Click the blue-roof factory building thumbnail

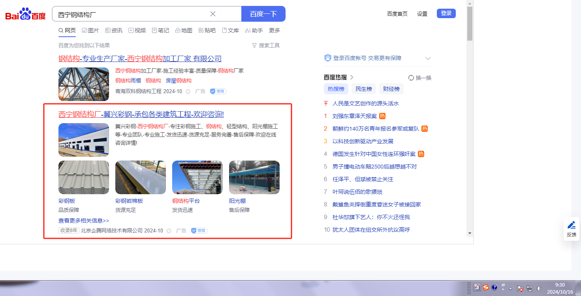click(x=84, y=140)
